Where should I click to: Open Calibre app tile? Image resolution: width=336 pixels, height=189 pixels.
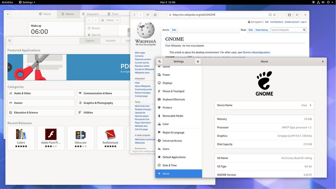pyautogui.click(x=21, y=138)
